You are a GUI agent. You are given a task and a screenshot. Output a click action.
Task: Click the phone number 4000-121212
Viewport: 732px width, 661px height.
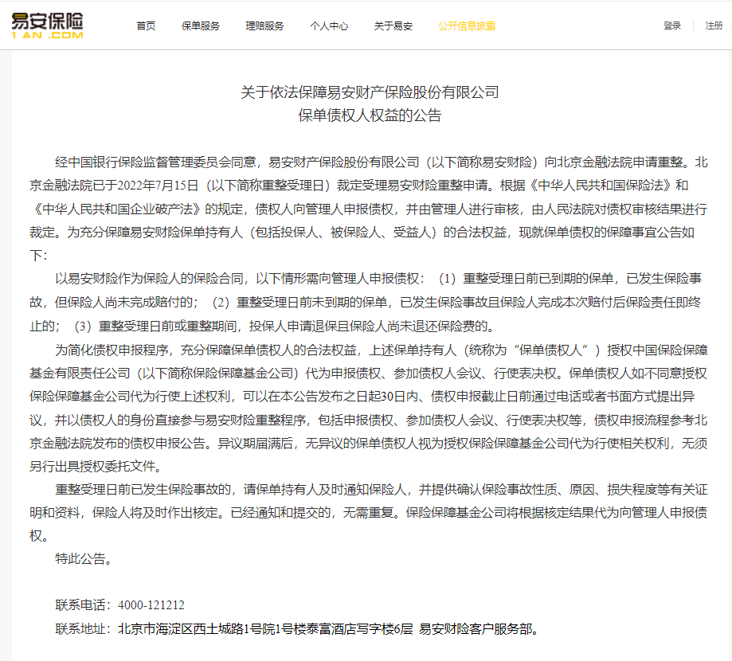[151, 605]
